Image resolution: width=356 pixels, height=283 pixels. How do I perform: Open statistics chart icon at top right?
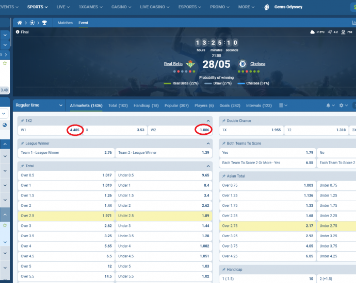click(354, 23)
